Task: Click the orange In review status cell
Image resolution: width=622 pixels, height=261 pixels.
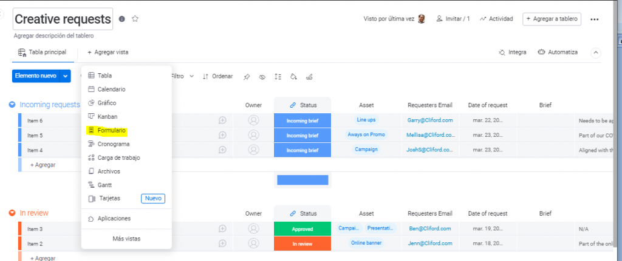Action: [302, 243]
